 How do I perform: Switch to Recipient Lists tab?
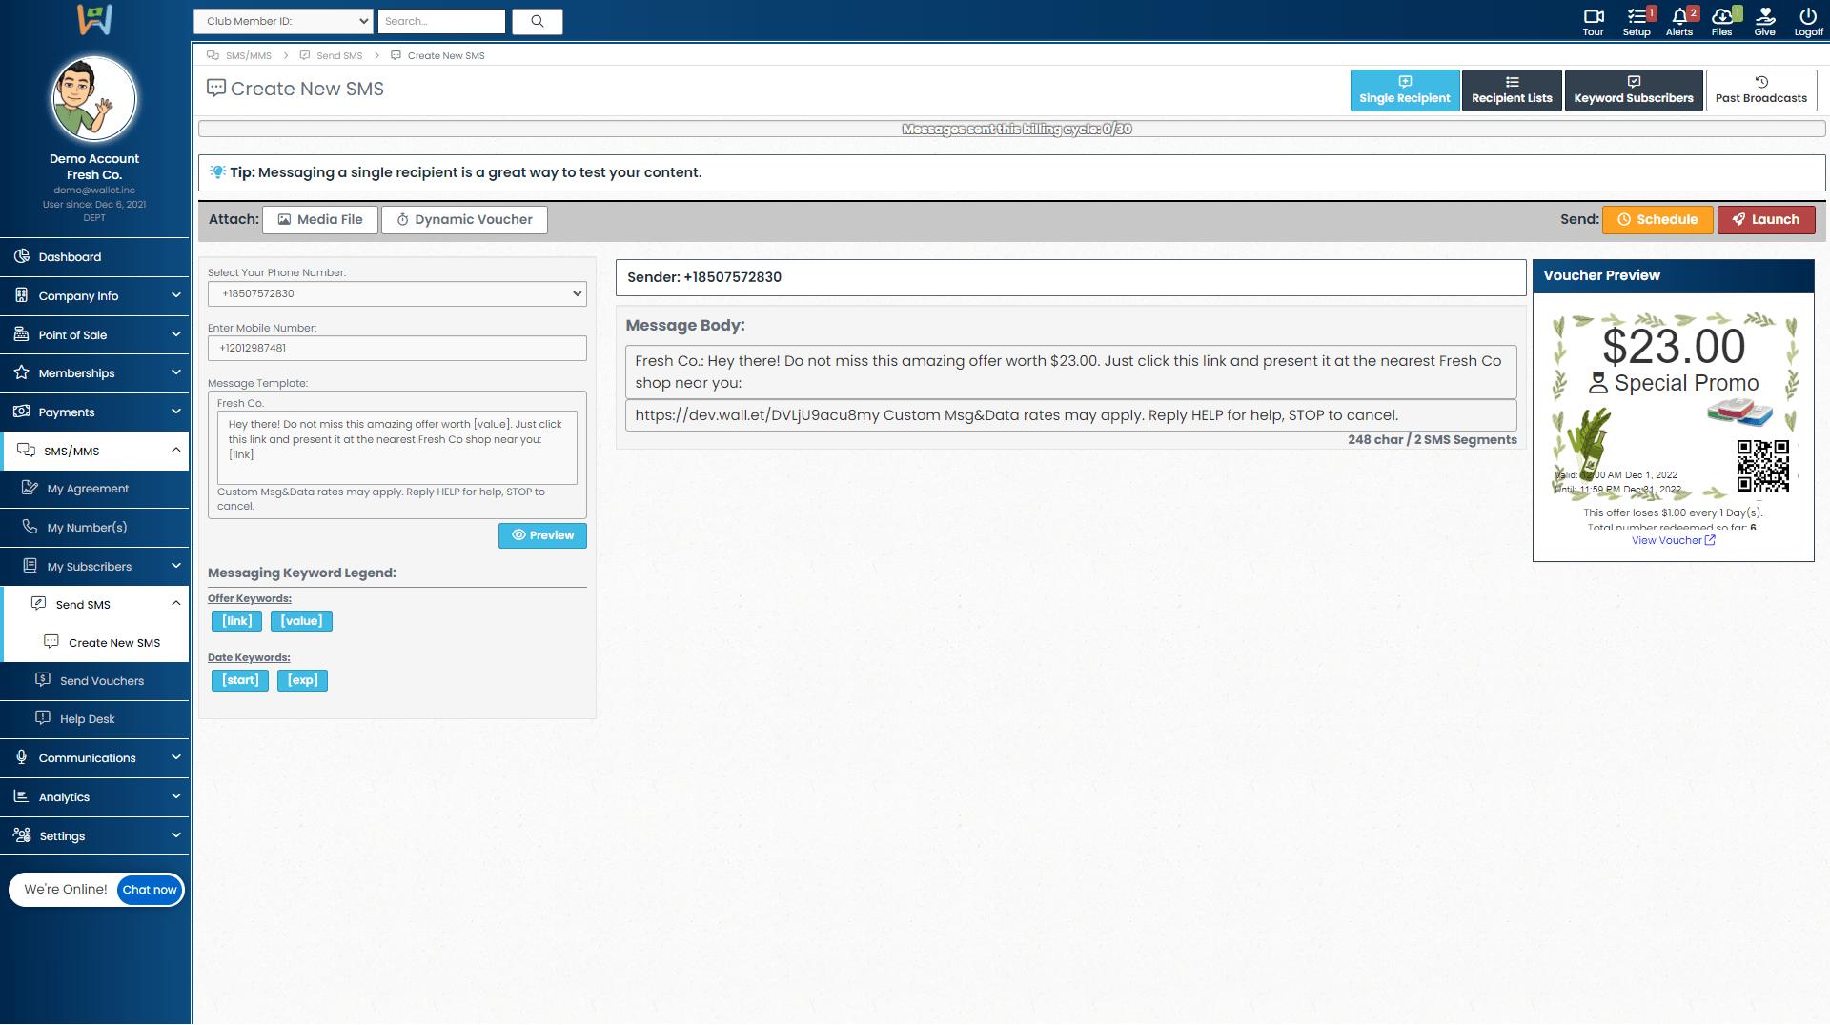click(x=1512, y=90)
